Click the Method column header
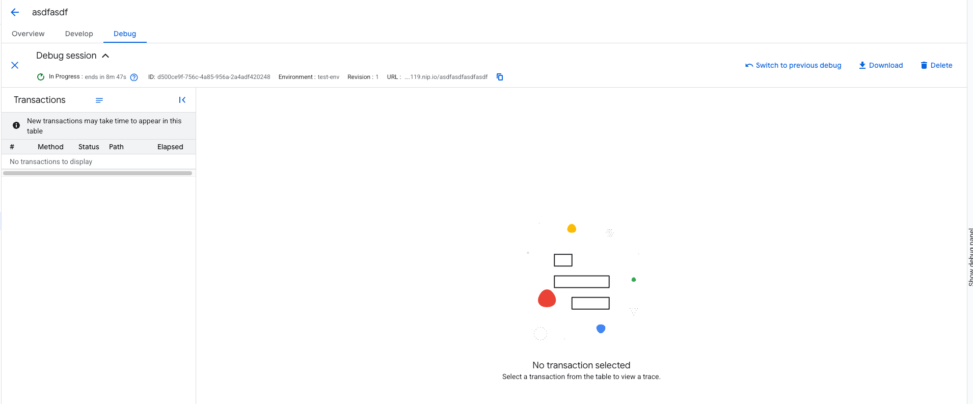Screen dimensions: 973x404 coord(50,147)
